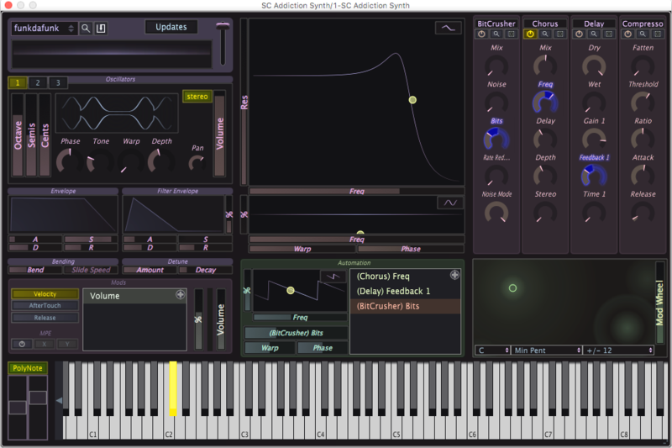Add a modulation target with Mods plus icon

180,295
